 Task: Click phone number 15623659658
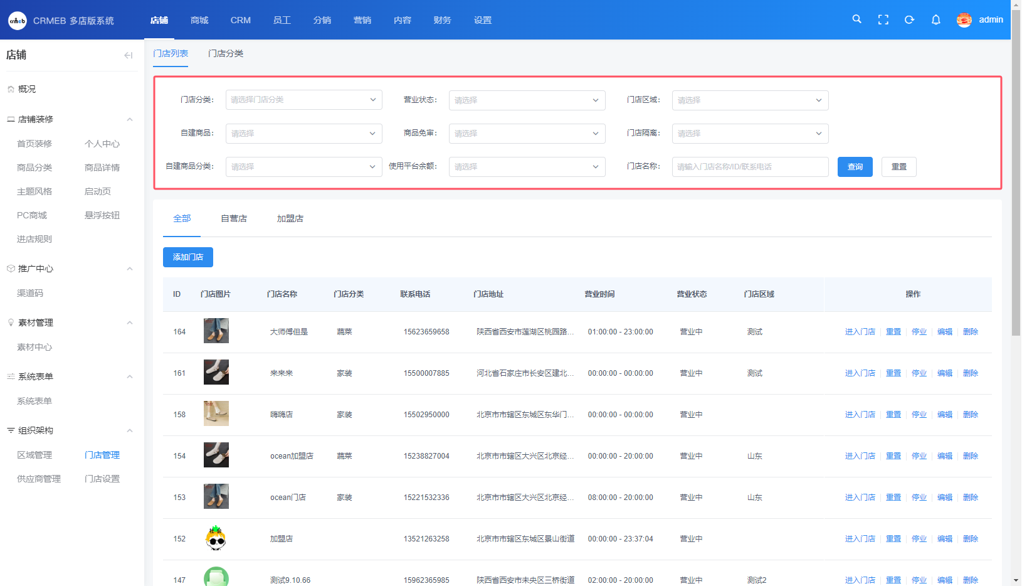coord(426,332)
